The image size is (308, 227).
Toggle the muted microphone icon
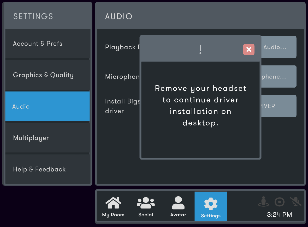click(x=295, y=201)
